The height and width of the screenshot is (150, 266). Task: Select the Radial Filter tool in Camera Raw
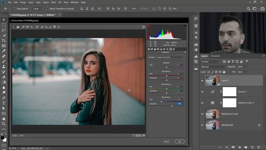pyautogui.click(x=59, y=27)
